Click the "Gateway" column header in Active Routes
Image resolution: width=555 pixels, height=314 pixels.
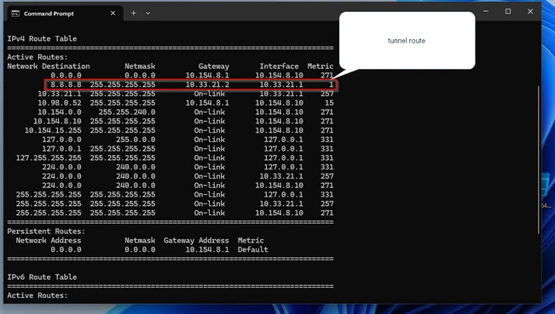coord(213,66)
